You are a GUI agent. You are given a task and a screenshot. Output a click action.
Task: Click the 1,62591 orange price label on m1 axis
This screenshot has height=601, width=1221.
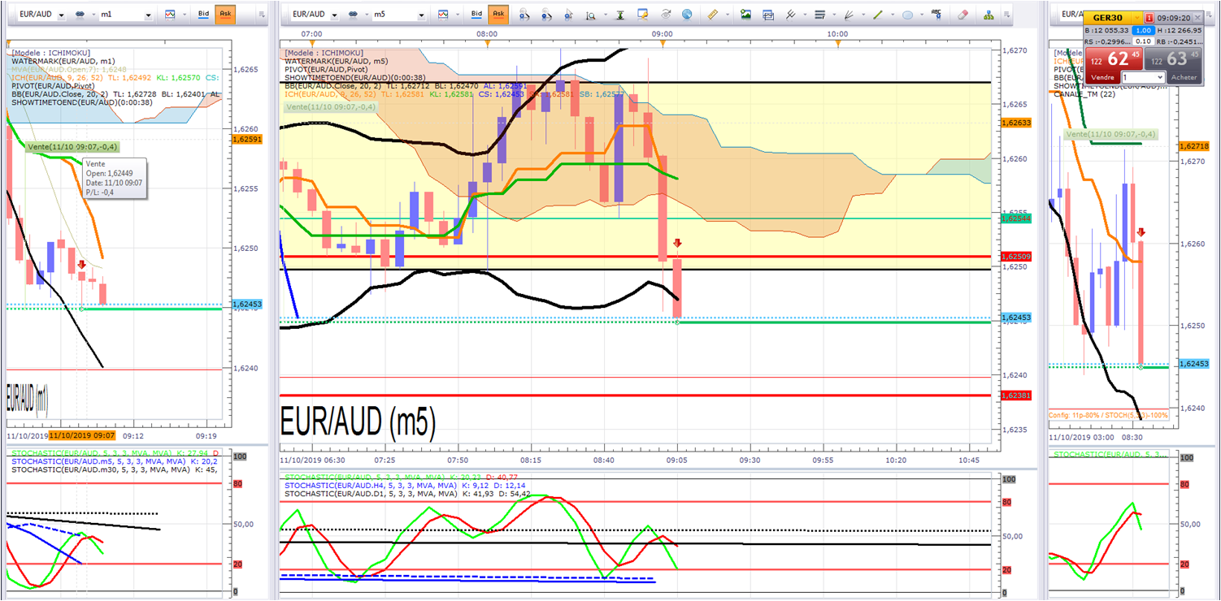(x=246, y=140)
